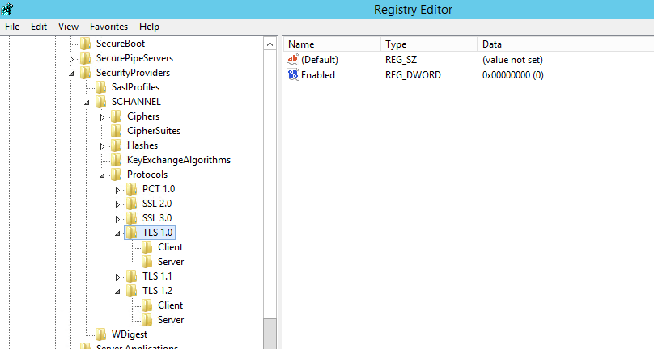Sort values by the Data column header
The image size is (654, 349).
[566, 44]
